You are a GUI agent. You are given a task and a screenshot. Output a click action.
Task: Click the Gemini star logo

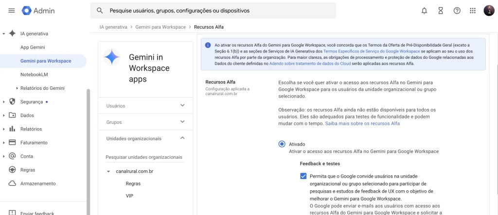[112, 57]
